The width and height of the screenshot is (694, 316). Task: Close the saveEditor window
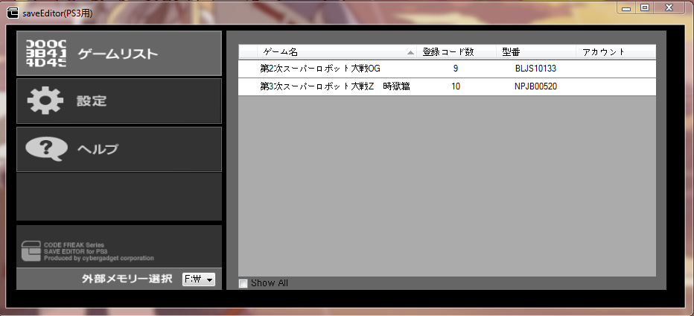669,7
